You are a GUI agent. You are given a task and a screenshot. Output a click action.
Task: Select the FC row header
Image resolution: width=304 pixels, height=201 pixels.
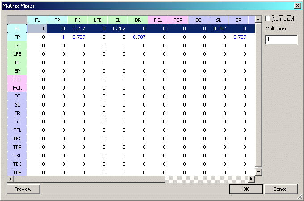[17, 45]
